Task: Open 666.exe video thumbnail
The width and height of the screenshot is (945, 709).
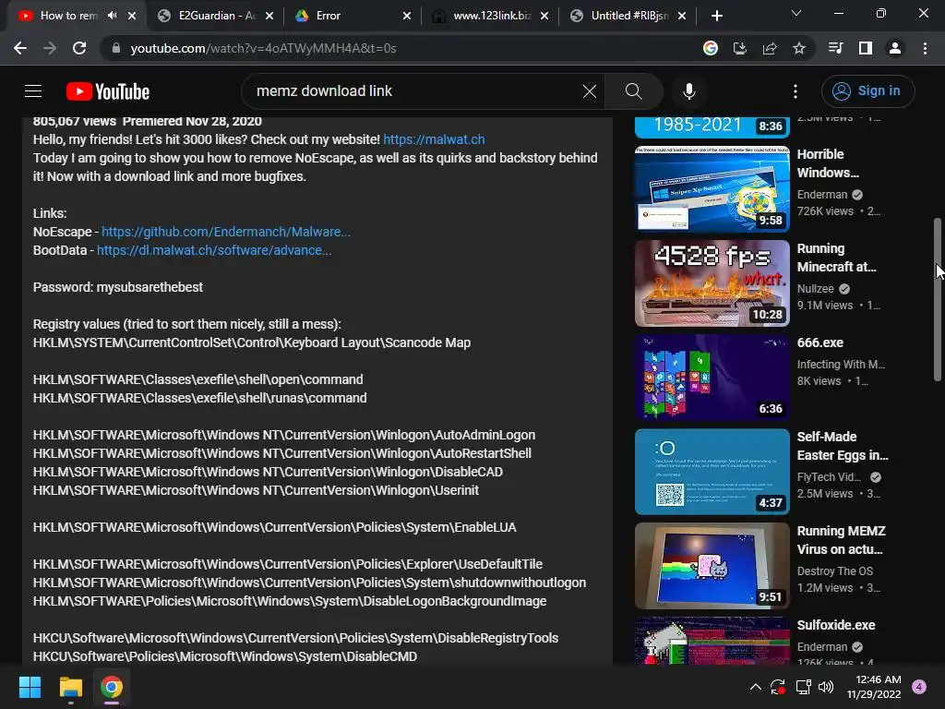Action: (712, 378)
